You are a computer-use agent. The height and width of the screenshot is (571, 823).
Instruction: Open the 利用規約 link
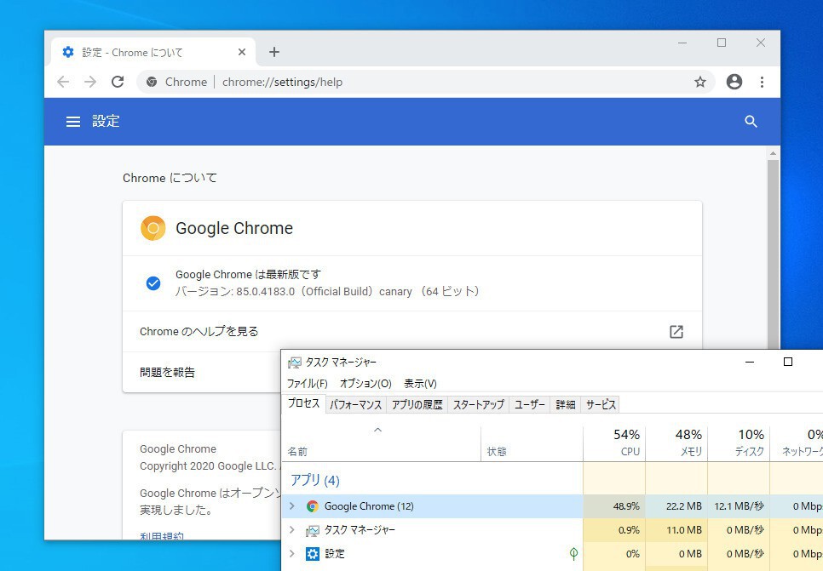162,536
